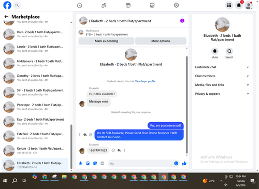Choose a sticker from the composer
This screenshot has width=259, height=189.
click(95, 163)
